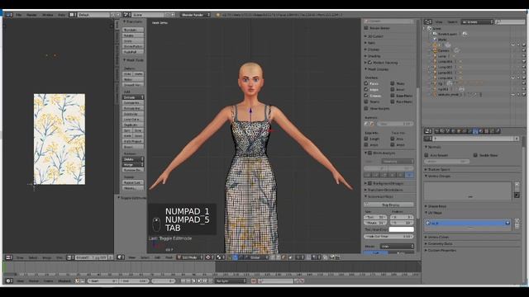This screenshot has height=297, width=529.
Task: Open the Mesh menu in 3D viewport header
Action: 169,257
